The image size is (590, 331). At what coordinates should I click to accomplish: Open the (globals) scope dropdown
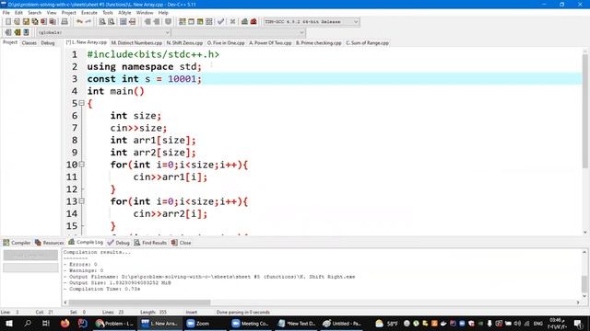pos(103,33)
